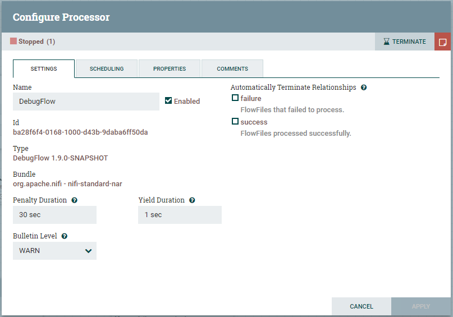
Task: Open the Bulletin Level WARN dropdown
Action: (54, 251)
